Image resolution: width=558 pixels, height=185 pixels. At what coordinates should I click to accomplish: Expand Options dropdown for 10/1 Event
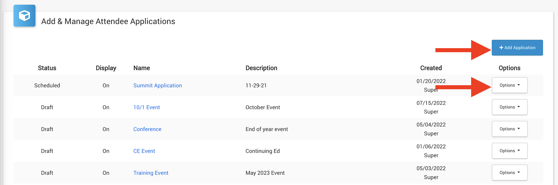coord(510,107)
